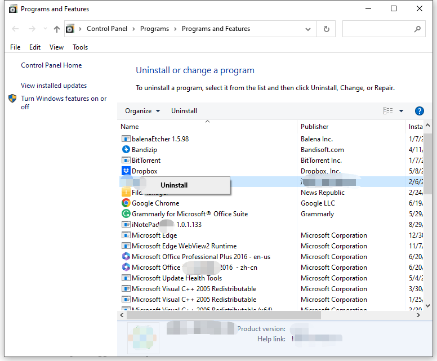Select the Microsoft Update Health Tools icon
Image resolution: width=437 pixels, height=361 pixels.
(126, 278)
